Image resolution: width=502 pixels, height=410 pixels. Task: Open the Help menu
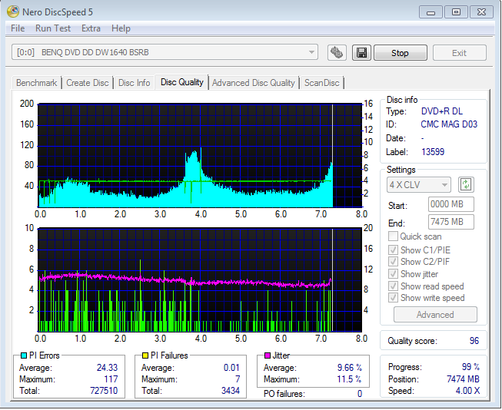(121, 28)
